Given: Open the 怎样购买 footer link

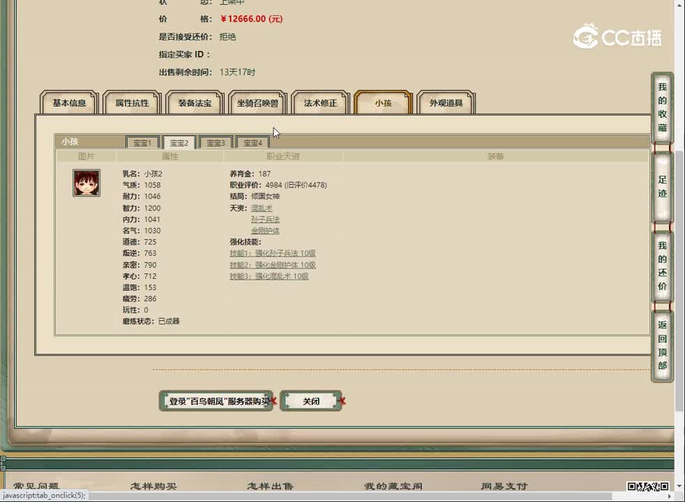Looking at the screenshot, I should (x=153, y=486).
